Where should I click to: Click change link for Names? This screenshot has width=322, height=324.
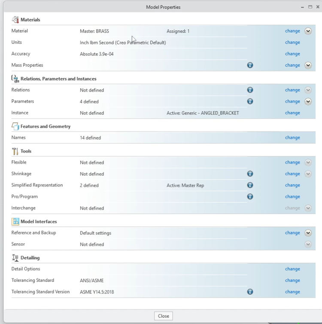[292, 138]
